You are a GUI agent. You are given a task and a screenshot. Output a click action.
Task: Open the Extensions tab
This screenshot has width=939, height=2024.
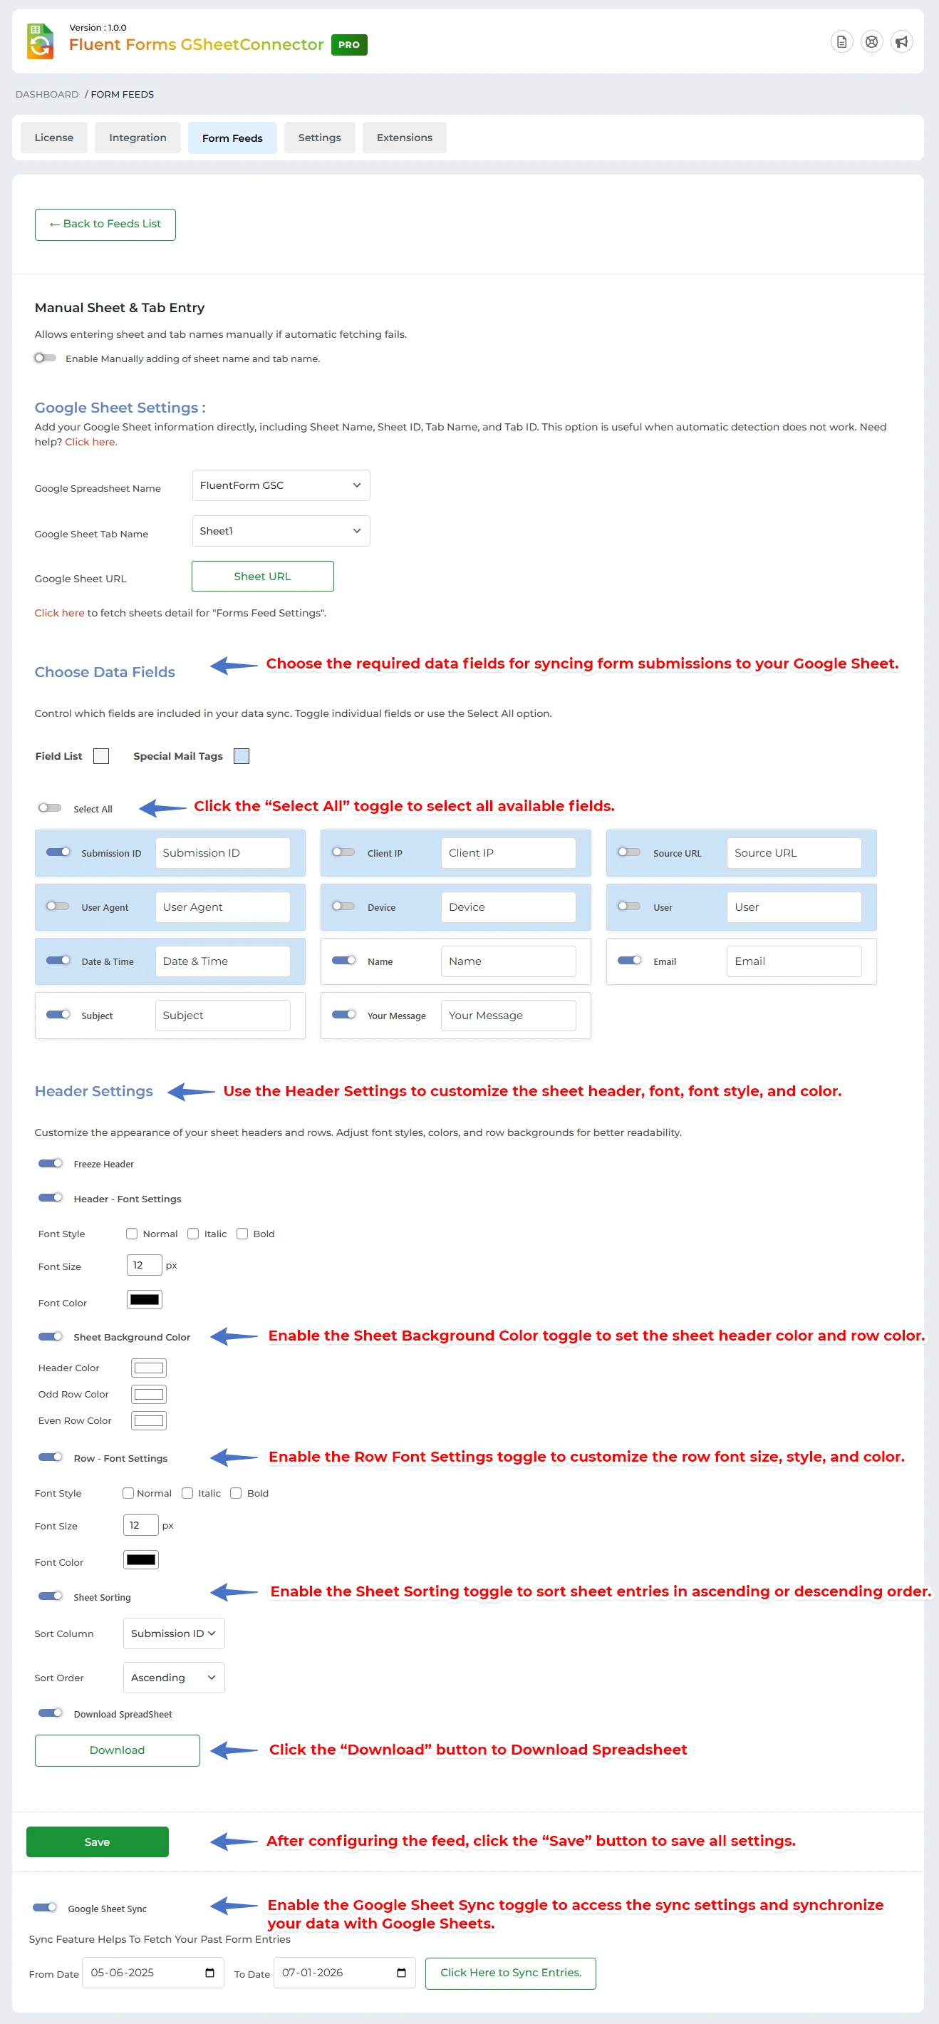(x=404, y=138)
